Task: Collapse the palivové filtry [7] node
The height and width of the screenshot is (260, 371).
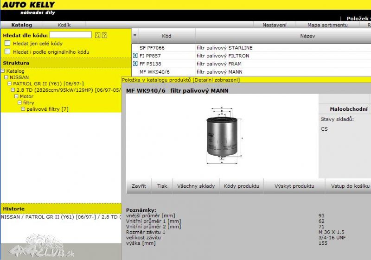Action: pyautogui.click(x=23, y=109)
